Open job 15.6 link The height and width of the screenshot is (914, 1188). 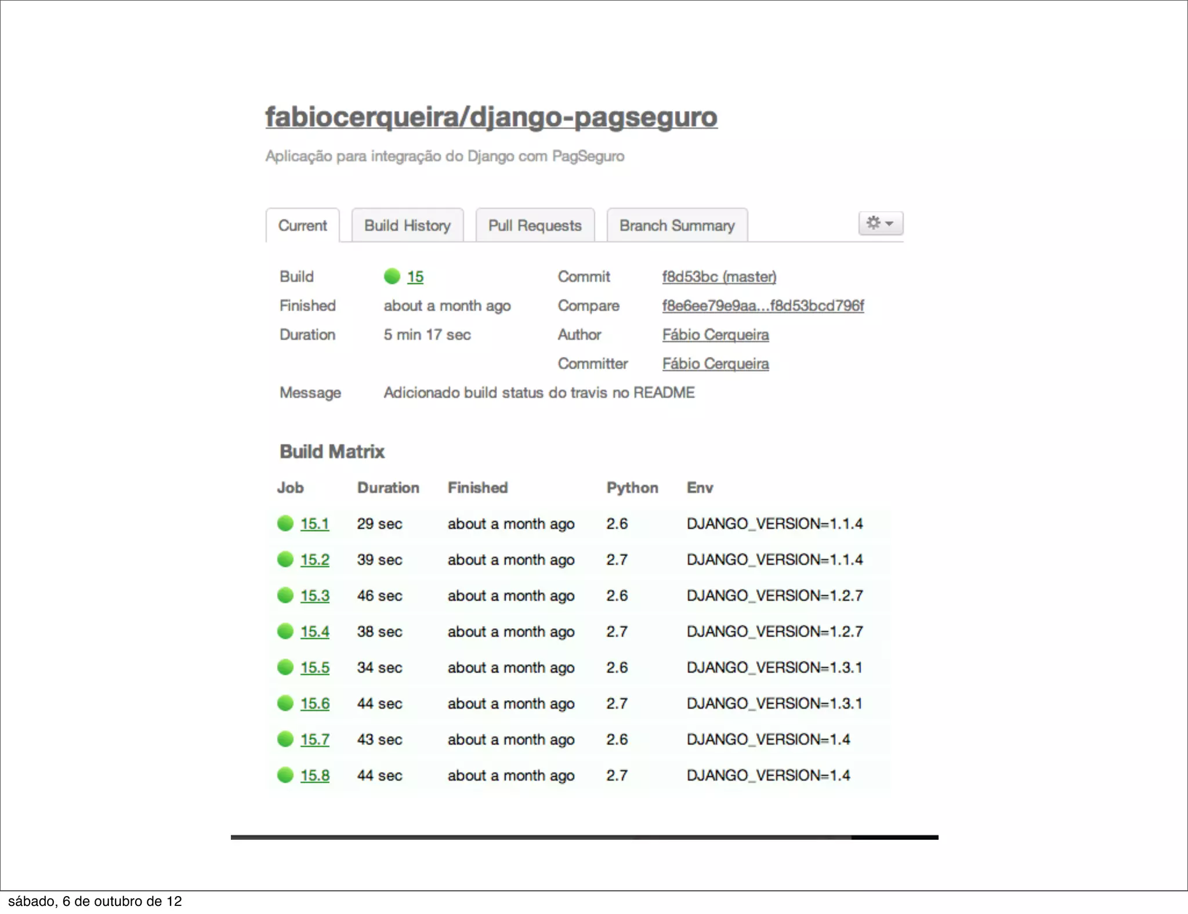point(315,703)
